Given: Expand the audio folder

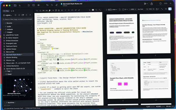Looking at the screenshot, I should pos(9,26).
